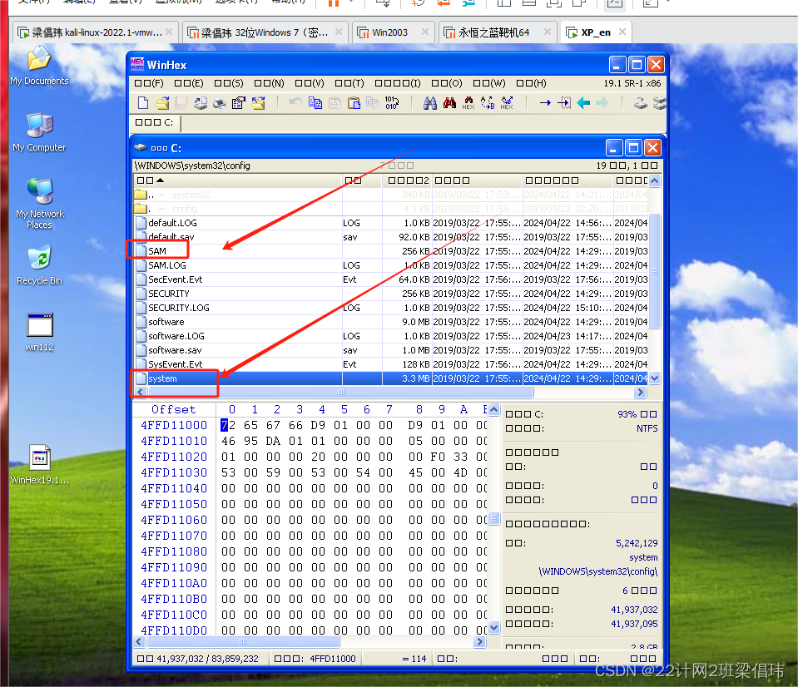Click the My Network Places desktop icon
The image size is (798, 687).
(x=39, y=204)
